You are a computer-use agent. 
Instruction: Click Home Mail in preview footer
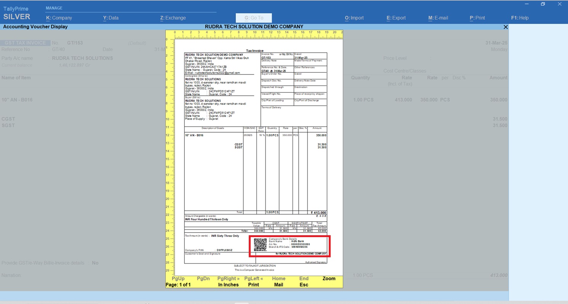[x=278, y=282]
